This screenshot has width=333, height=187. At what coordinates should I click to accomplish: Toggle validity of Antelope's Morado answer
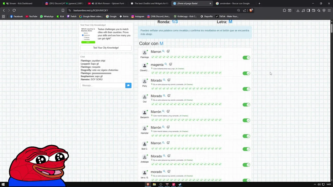[x=246, y=165]
